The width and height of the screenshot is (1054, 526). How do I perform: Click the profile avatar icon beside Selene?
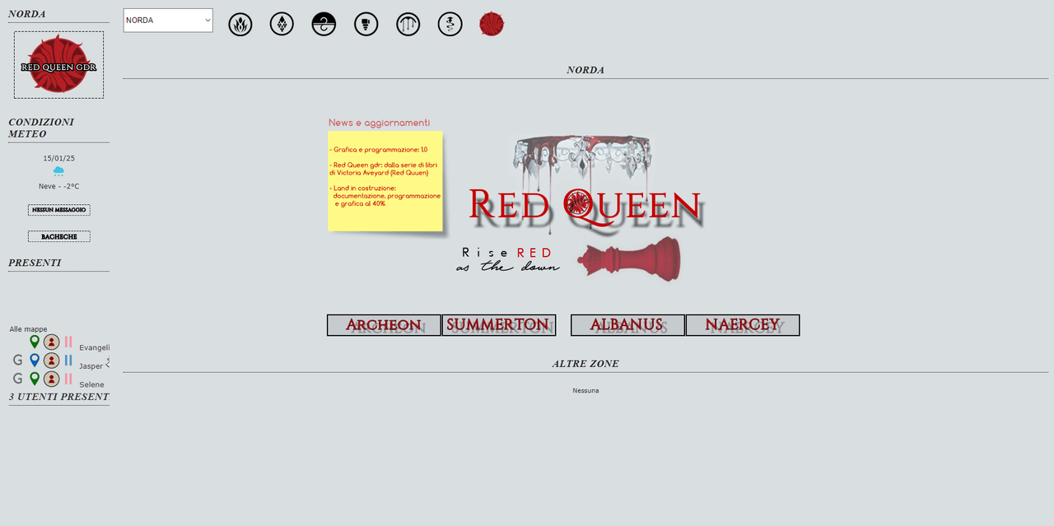pos(51,379)
